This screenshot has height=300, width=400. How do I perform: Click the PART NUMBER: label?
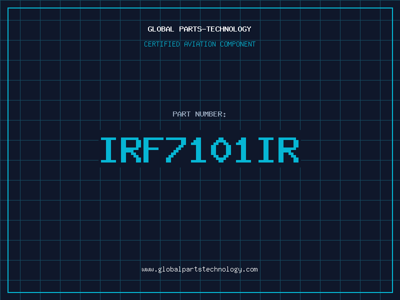coord(199,114)
